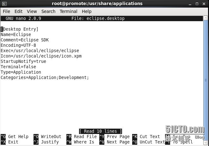Viewport: 209px width, 146px height.
Task: Click the Terminal=false line
Action: (18, 67)
